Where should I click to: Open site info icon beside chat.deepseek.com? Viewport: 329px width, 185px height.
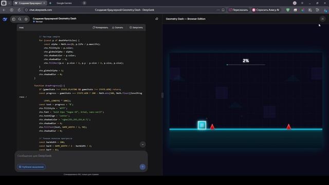[26, 10]
